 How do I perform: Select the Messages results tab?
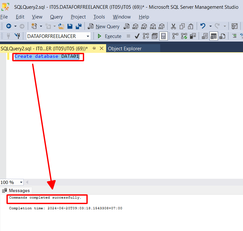click(x=16, y=190)
